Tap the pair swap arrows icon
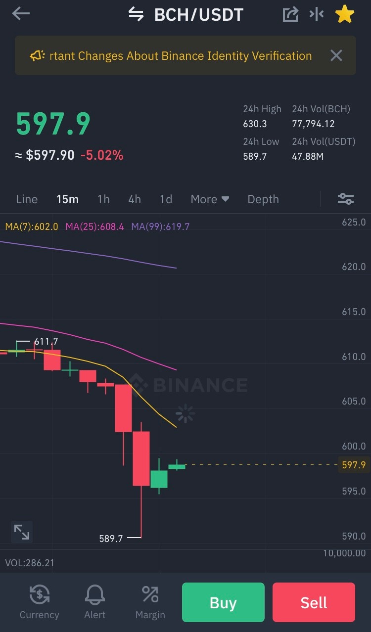 point(136,14)
